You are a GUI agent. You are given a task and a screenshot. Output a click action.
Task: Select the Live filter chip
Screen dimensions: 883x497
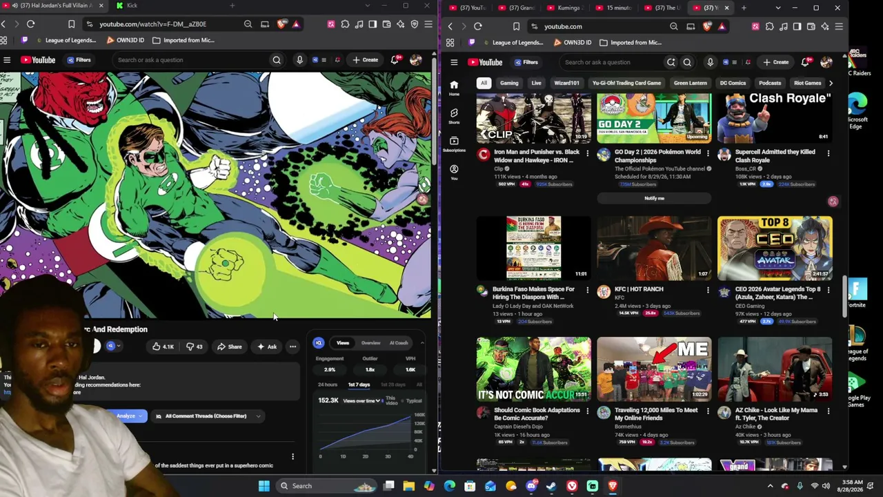[x=536, y=83]
